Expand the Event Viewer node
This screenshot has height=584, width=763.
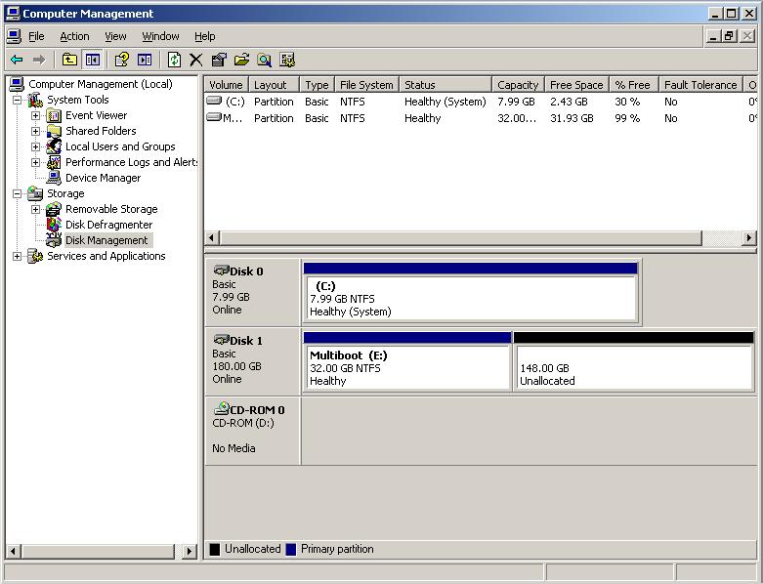coord(35,115)
